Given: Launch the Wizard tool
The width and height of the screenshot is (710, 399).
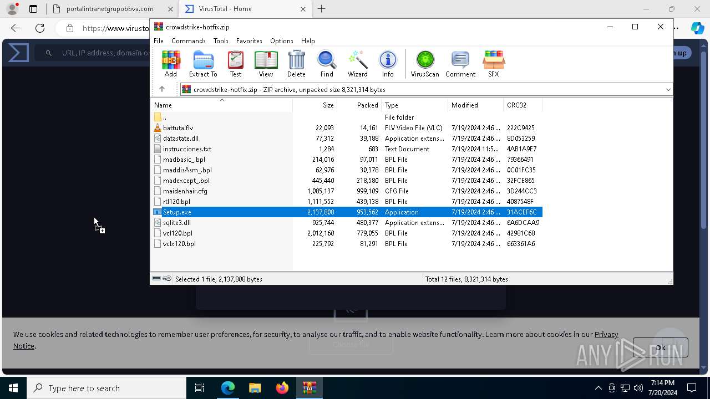Looking at the screenshot, I should click(x=358, y=64).
